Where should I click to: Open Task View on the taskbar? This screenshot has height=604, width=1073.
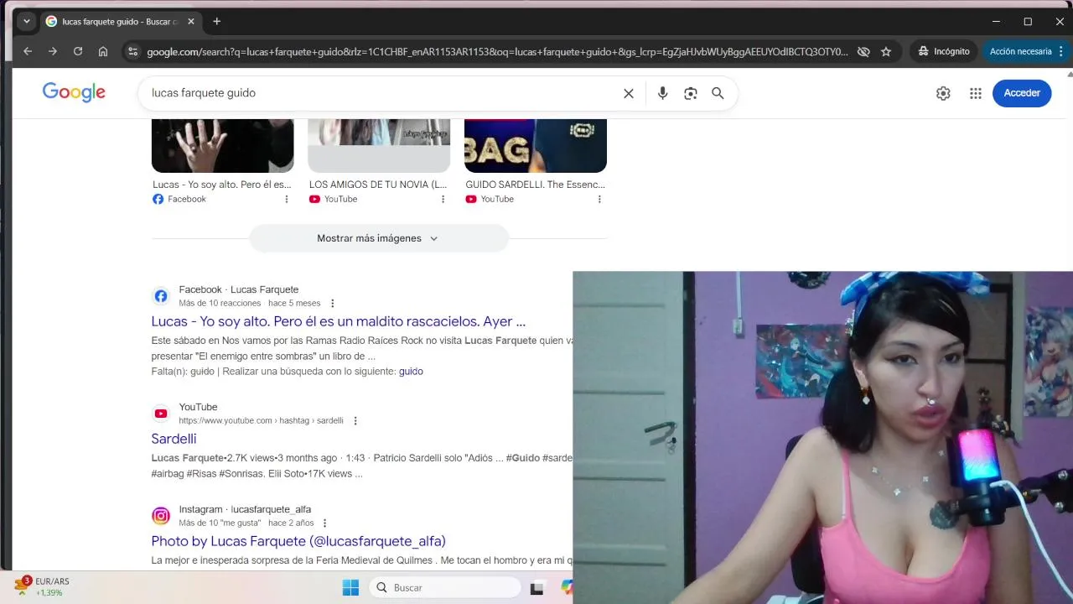tap(537, 587)
